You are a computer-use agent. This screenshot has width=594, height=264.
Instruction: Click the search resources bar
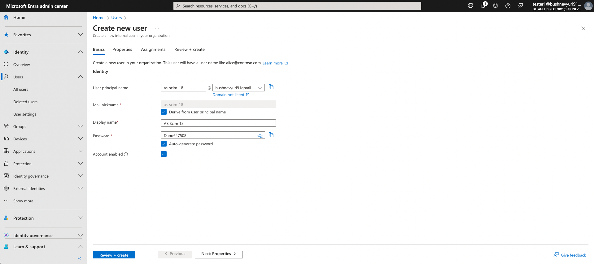coord(297,6)
